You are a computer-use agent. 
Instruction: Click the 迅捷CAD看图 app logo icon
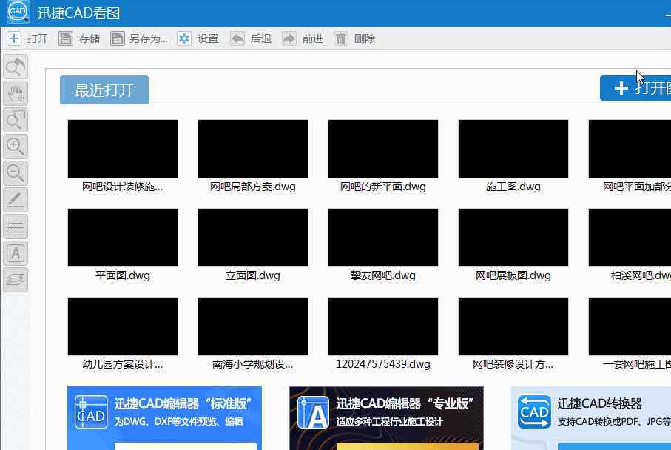click(18, 12)
